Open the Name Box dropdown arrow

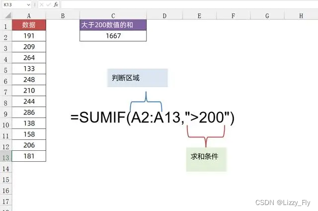click(x=29, y=4)
